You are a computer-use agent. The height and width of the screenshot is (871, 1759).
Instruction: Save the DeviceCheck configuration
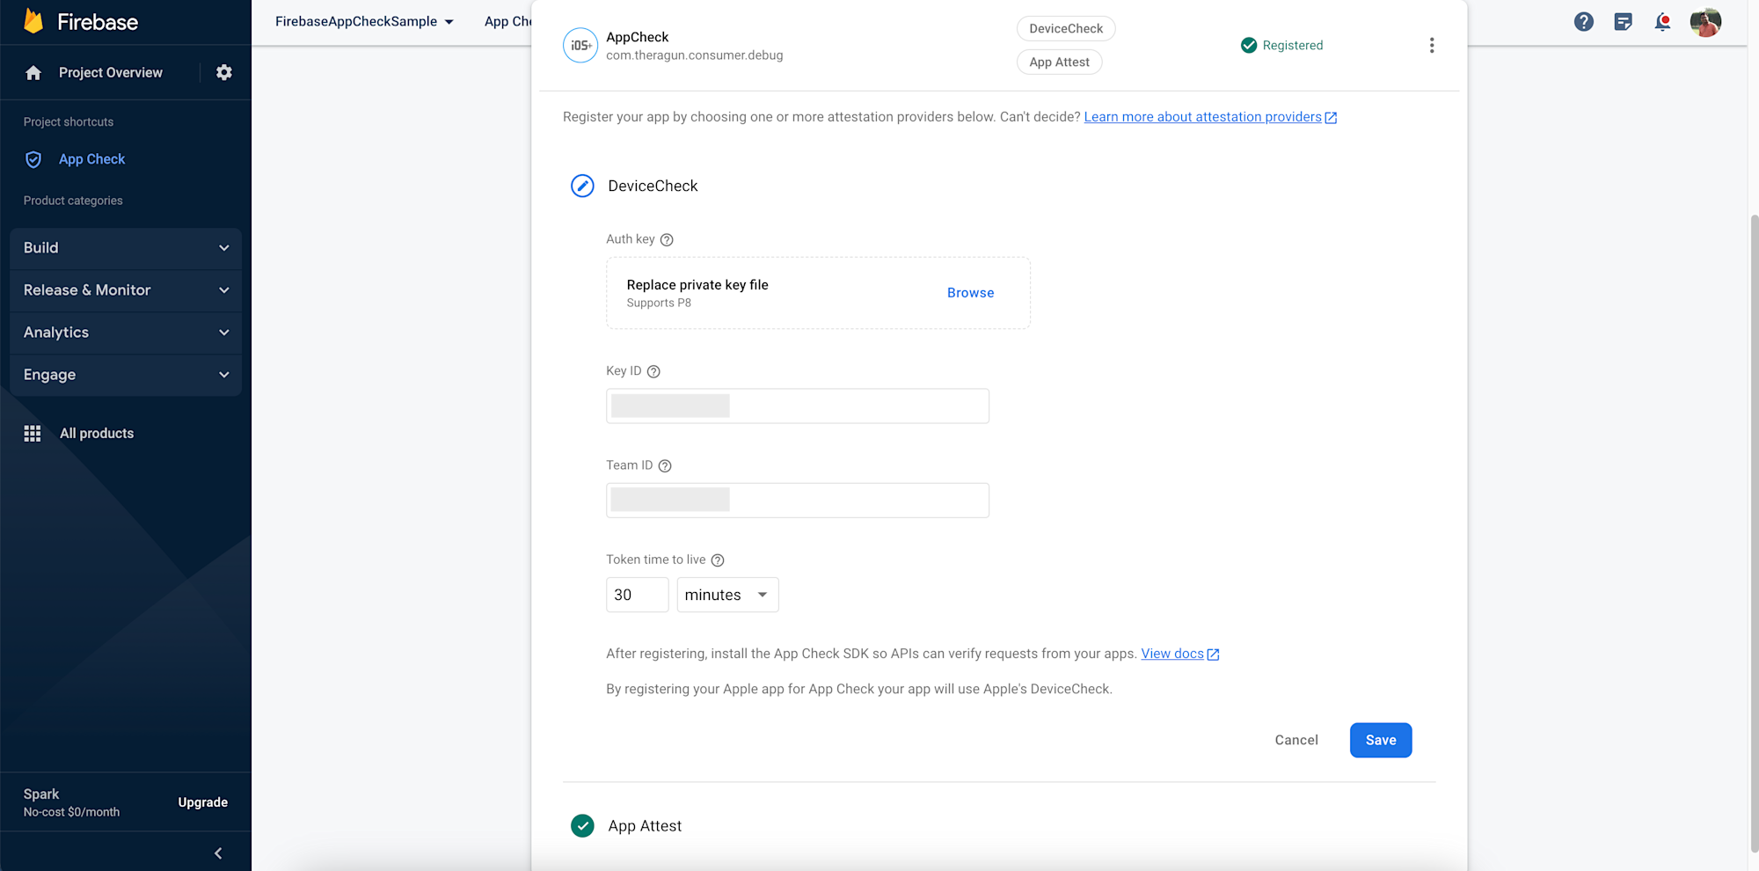tap(1380, 740)
